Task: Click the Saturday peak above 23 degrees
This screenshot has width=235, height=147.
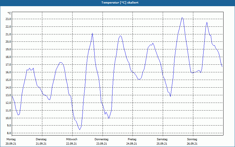Action: 182,18
